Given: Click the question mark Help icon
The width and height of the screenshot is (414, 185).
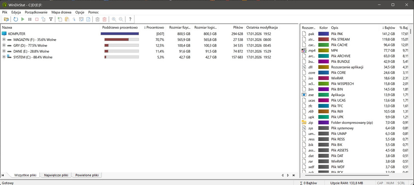Looking at the screenshot, I should coord(130,19).
